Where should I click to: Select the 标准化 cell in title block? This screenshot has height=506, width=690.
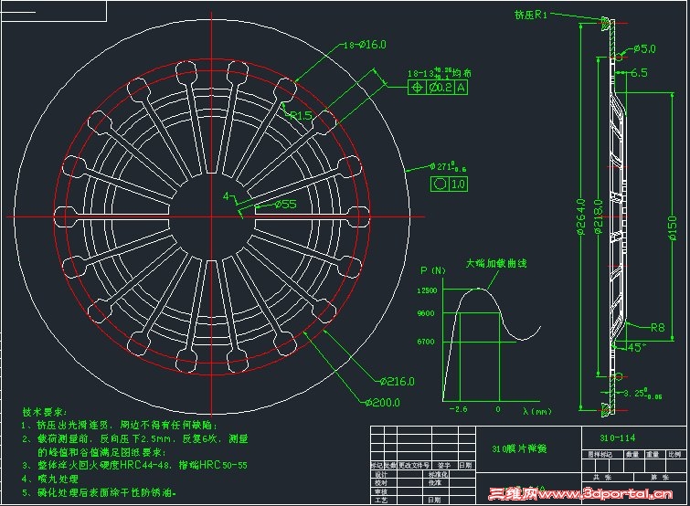(438, 475)
